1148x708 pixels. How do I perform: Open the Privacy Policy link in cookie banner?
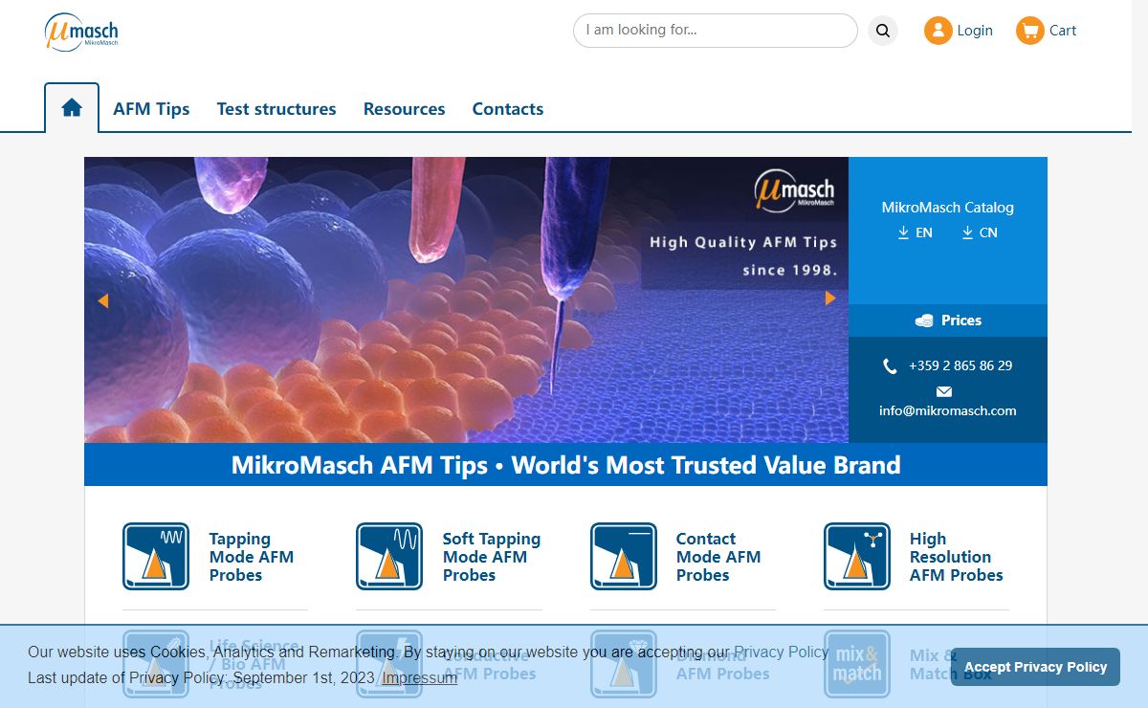782,652
